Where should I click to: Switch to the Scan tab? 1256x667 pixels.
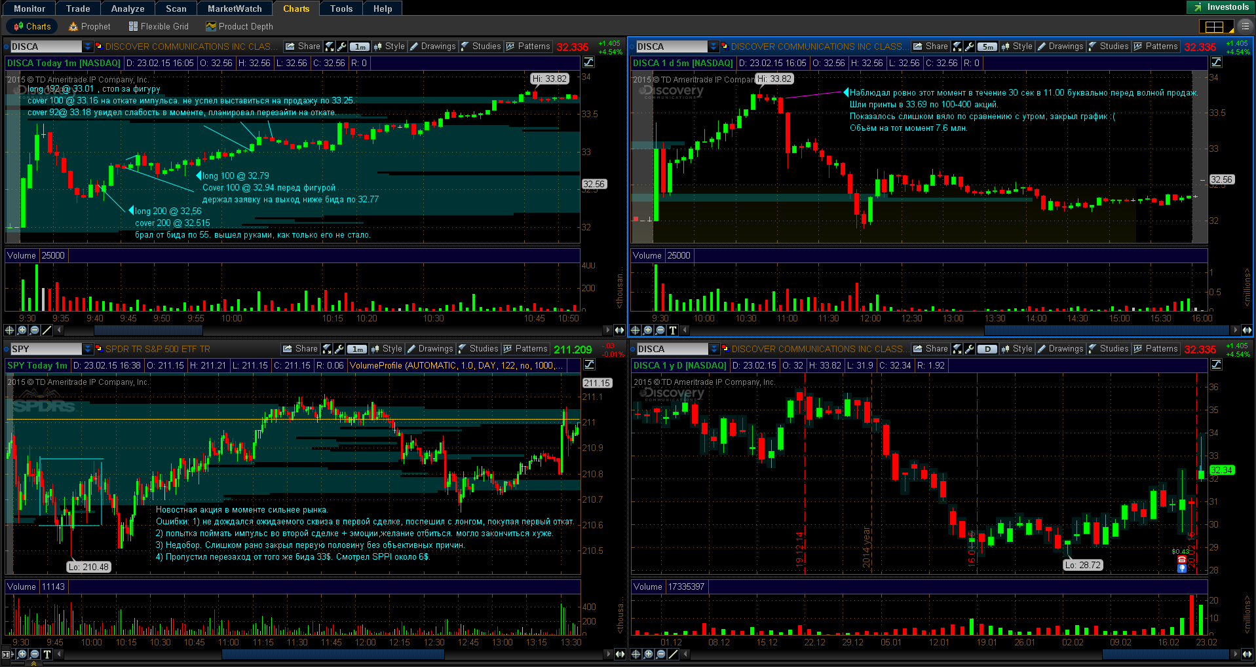176,9
